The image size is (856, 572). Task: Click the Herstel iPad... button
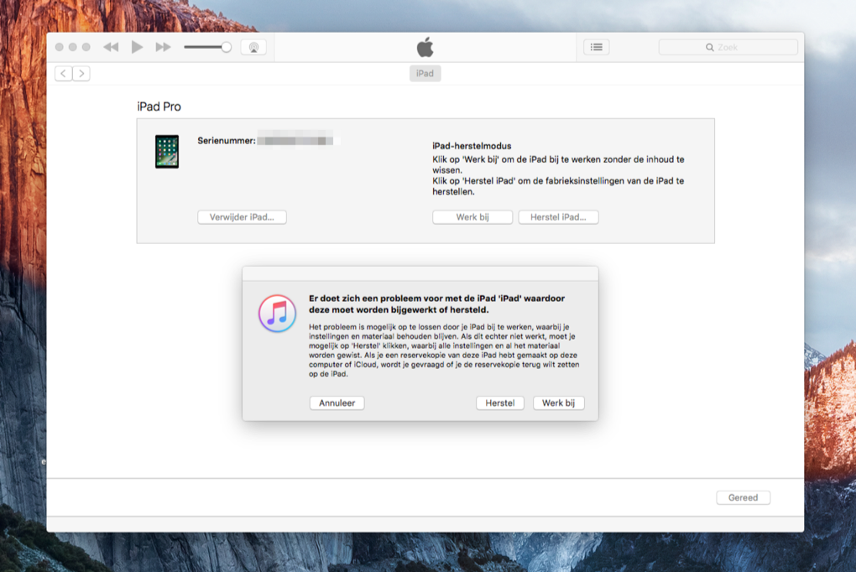click(x=558, y=217)
